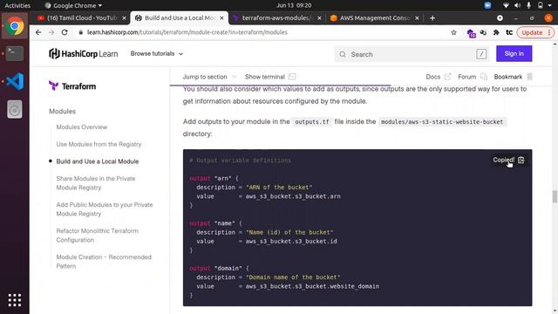Open Use Modules from the Registry

[99, 144]
